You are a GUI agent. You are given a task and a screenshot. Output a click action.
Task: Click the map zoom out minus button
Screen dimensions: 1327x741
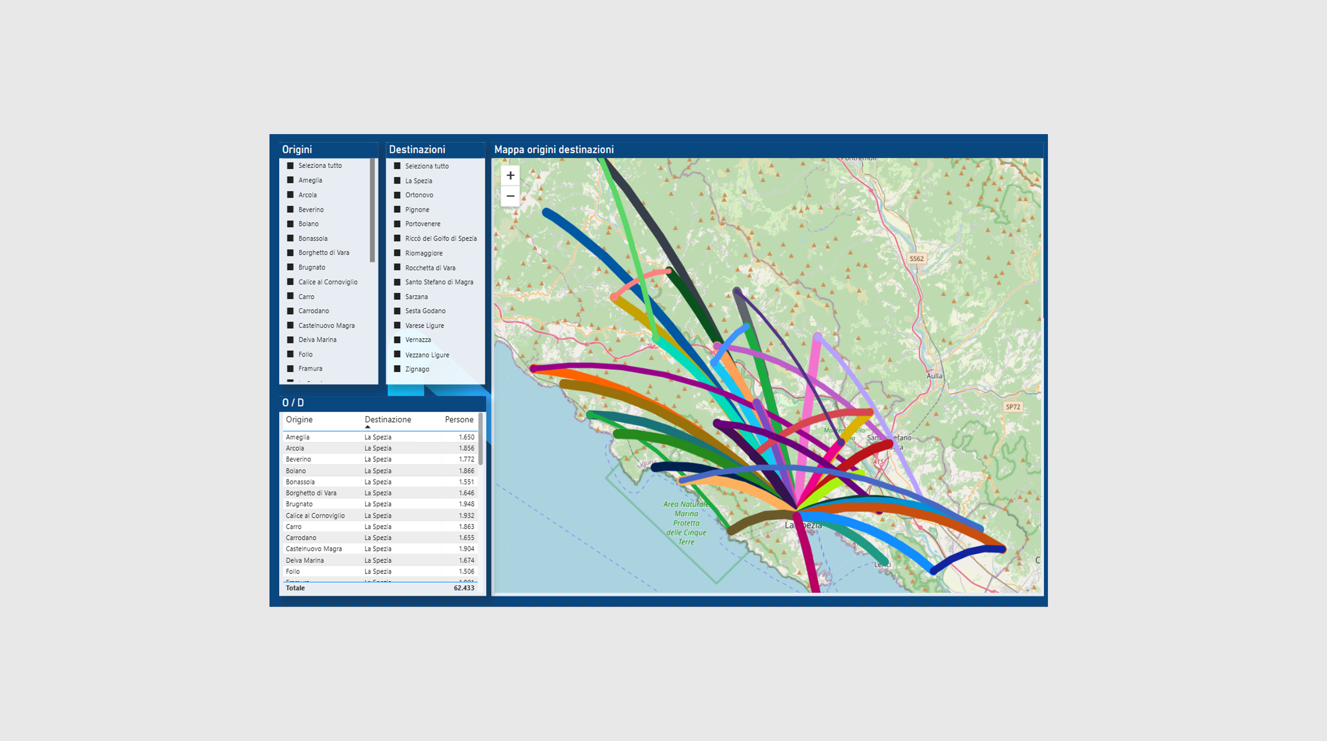pyautogui.click(x=510, y=196)
